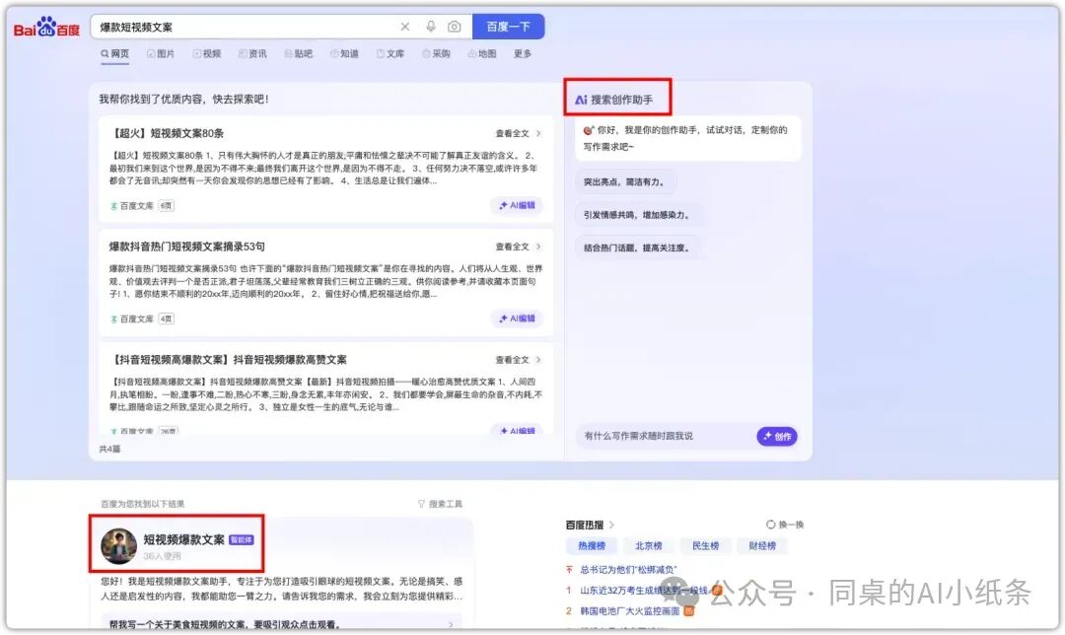Open the 贴吧 tab
Screen dimensions: 1065x635
pyautogui.click(x=299, y=53)
